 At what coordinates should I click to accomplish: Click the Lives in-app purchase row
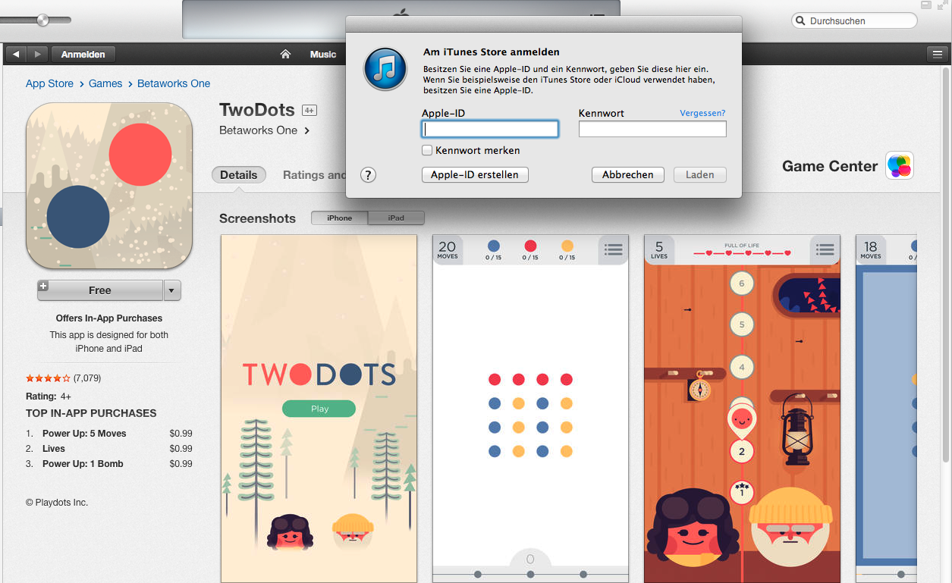click(x=109, y=449)
